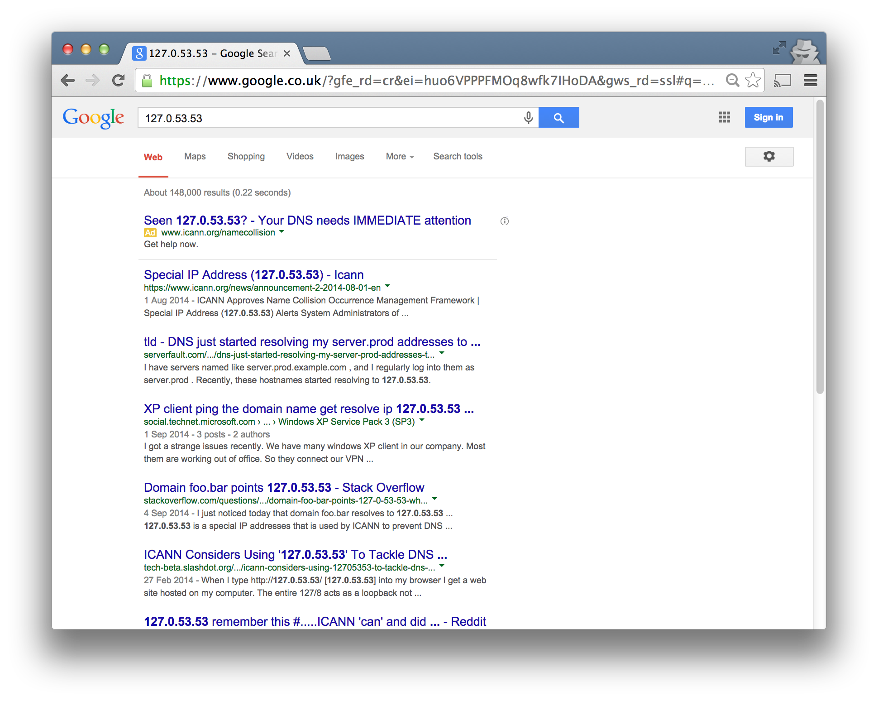Switch to Shopping results

click(246, 157)
